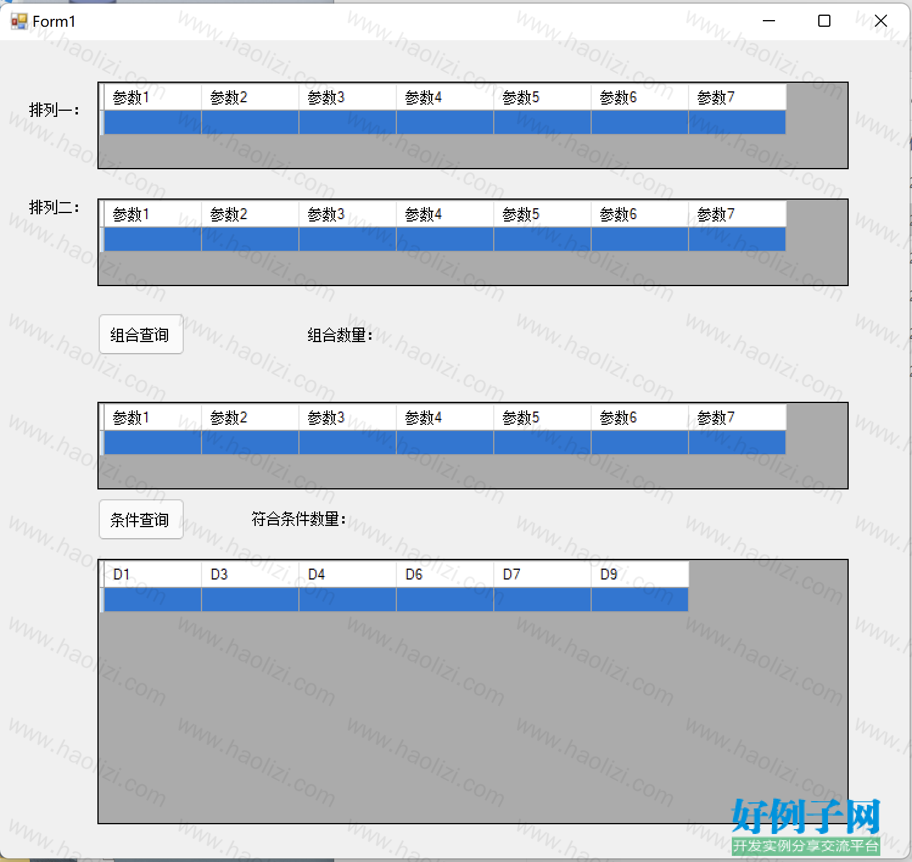This screenshot has height=862, width=912.
Task: Sort by 参数5 in grid above 条件查询
Action: coord(542,418)
